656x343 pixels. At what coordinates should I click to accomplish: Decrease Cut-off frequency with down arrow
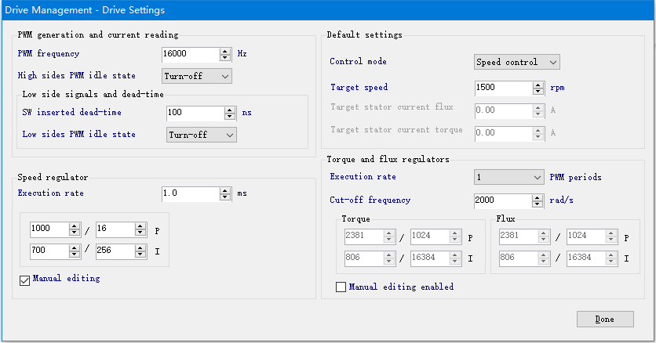pos(538,204)
